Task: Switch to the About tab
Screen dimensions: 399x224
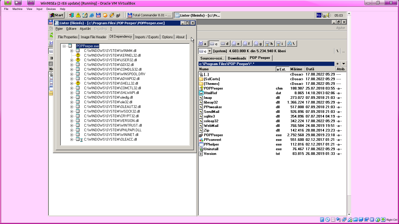Action: click(x=180, y=37)
